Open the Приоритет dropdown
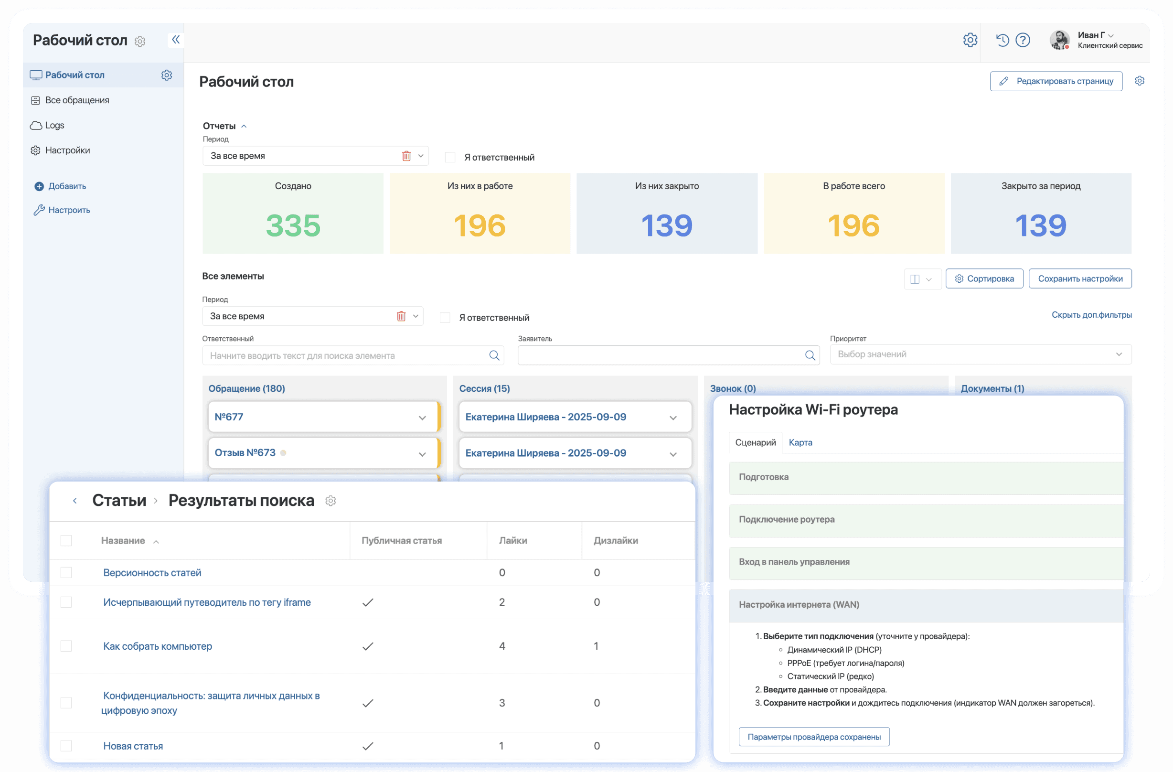Viewport: 1173px width, 772px height. [981, 354]
